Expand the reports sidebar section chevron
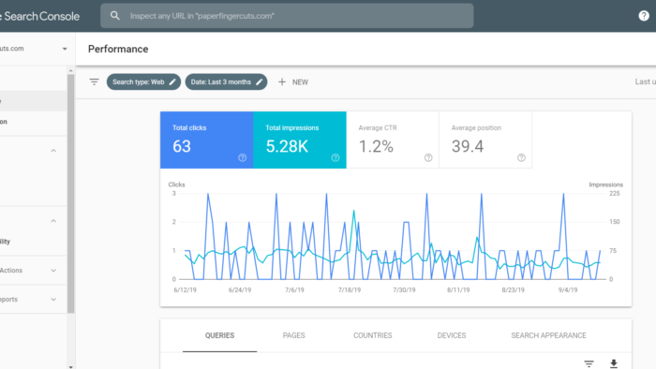This screenshot has width=656, height=369. coord(53,299)
